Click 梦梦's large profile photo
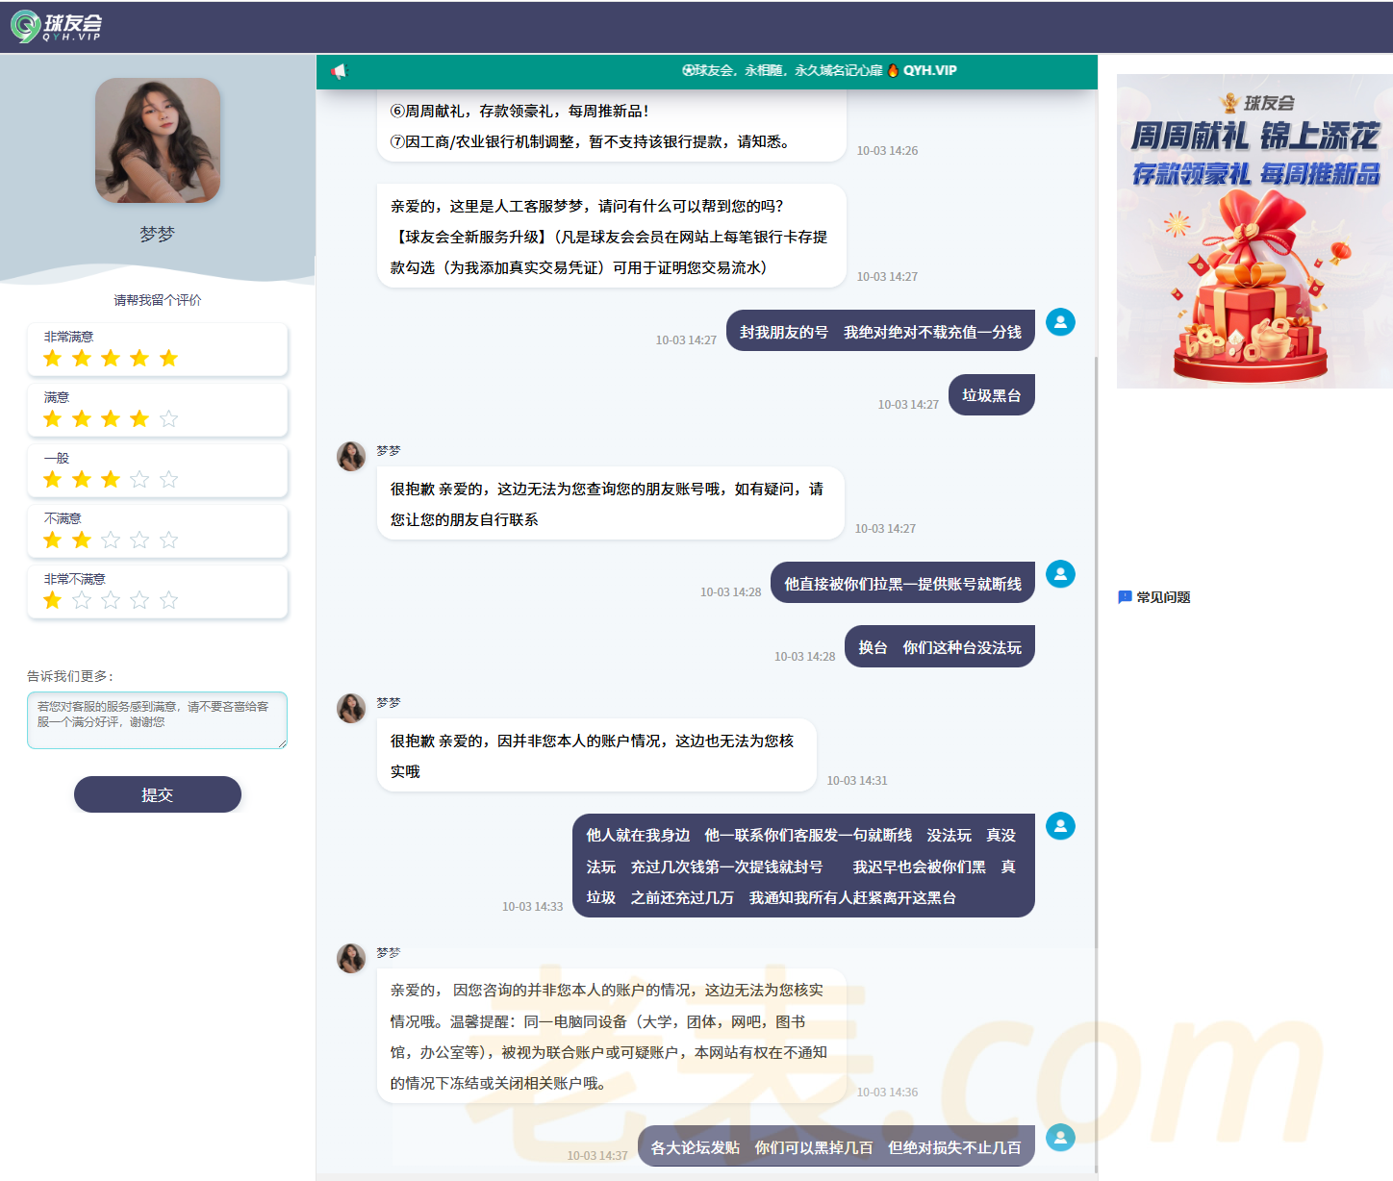The height and width of the screenshot is (1181, 1393). (158, 140)
